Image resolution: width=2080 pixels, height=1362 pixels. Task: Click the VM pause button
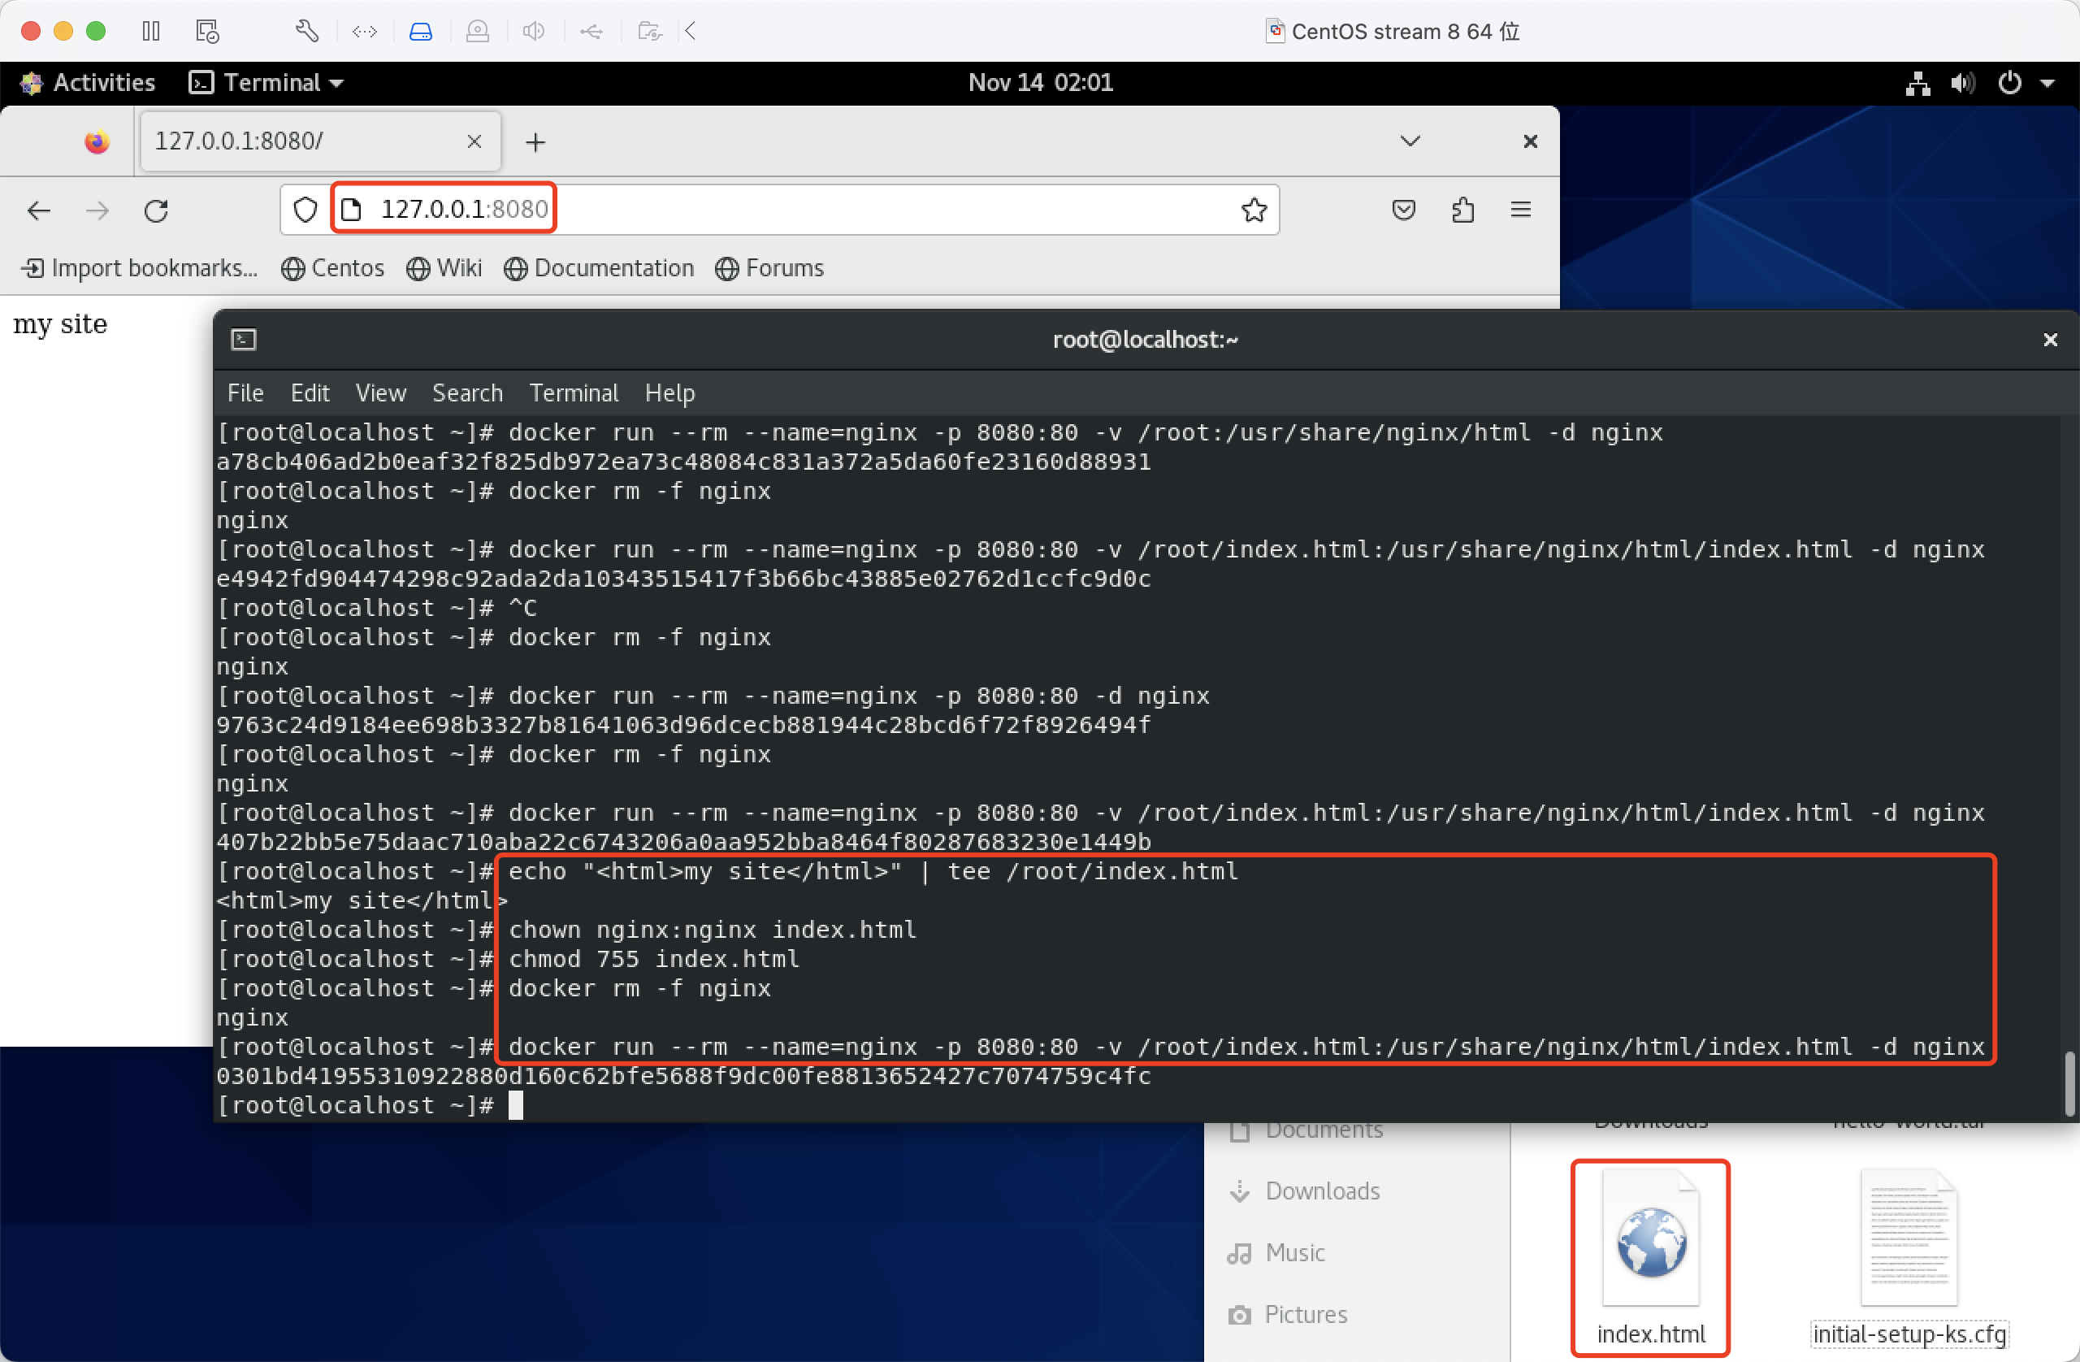pyautogui.click(x=151, y=32)
